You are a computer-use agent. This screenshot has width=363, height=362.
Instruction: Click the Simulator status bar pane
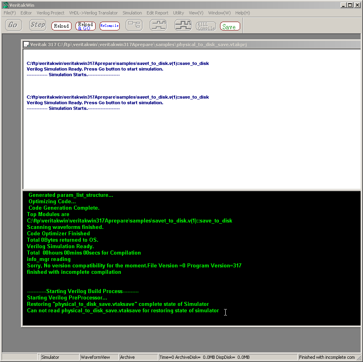pyautogui.click(x=59, y=357)
